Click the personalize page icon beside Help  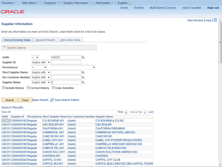click(x=215, y=20)
